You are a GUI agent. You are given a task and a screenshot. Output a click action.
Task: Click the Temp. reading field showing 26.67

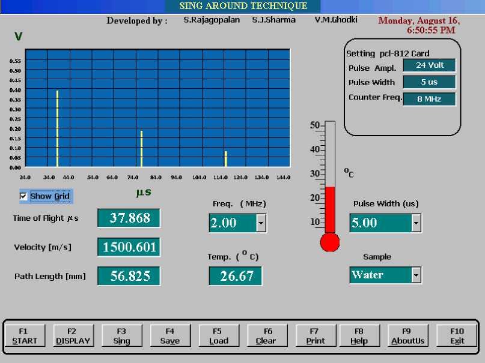[235, 276]
